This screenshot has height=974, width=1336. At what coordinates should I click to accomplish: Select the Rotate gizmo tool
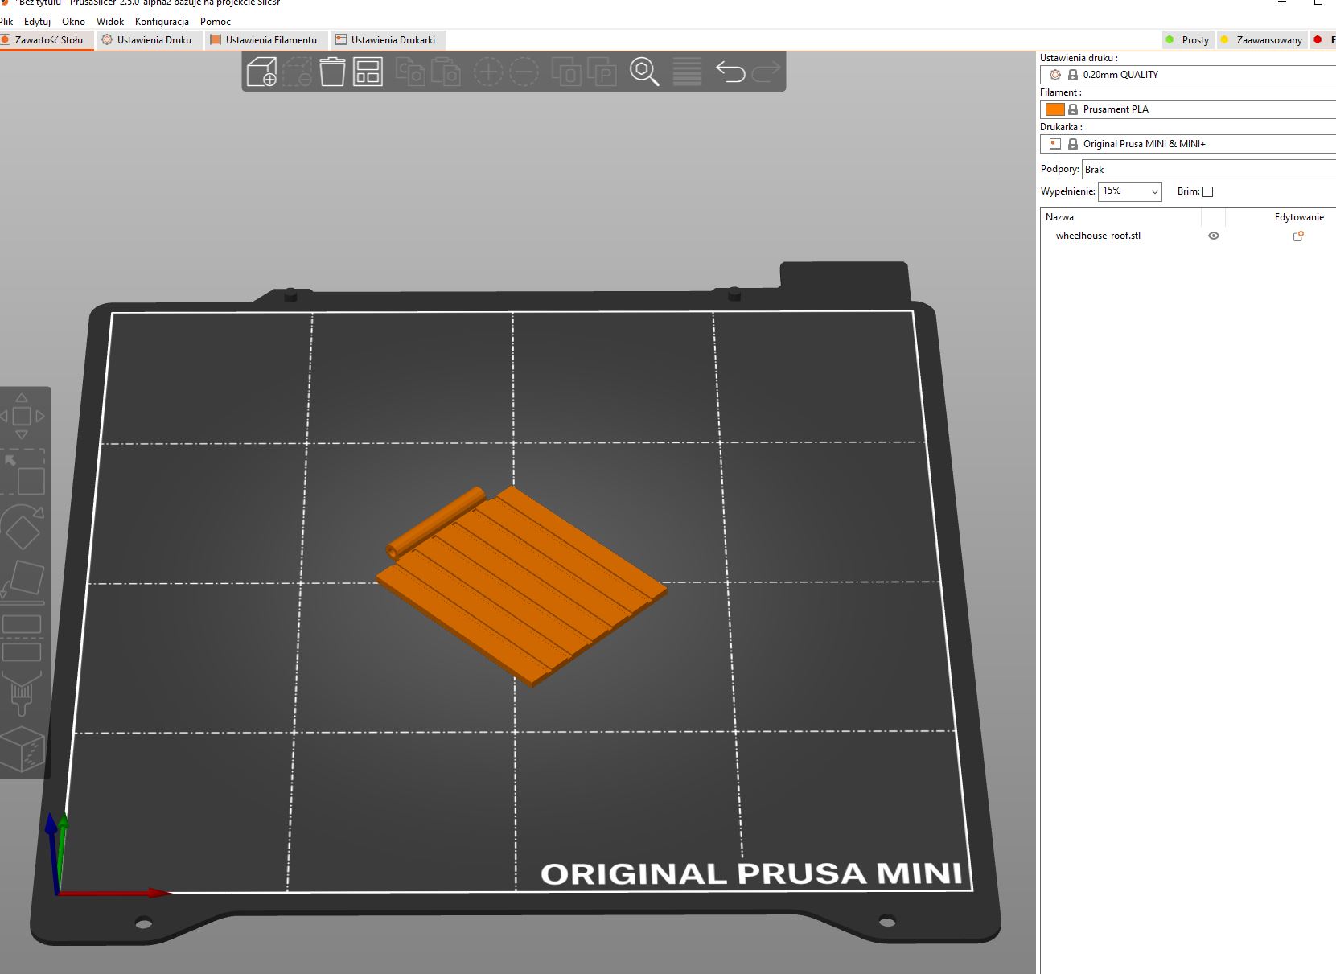(x=23, y=528)
